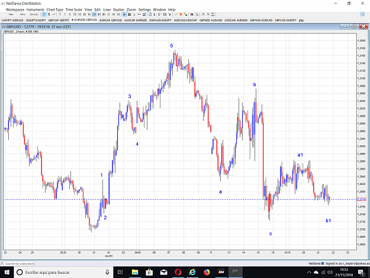Switch time scale to 1H
This screenshot has width=370, height=278.
point(89,14)
